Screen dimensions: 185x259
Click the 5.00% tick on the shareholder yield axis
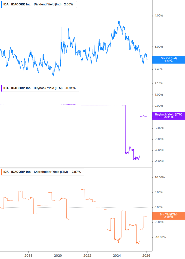tap(159, 193)
